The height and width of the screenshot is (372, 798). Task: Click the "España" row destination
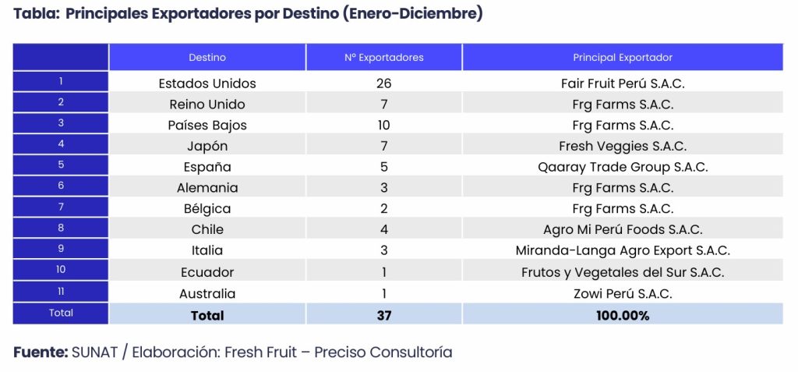pyautogui.click(x=207, y=167)
